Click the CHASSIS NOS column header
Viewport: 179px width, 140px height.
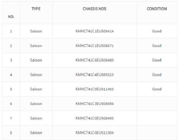[95, 9]
